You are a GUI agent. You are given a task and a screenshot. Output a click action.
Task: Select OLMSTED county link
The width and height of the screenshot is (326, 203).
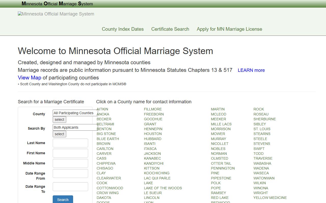click(220, 158)
